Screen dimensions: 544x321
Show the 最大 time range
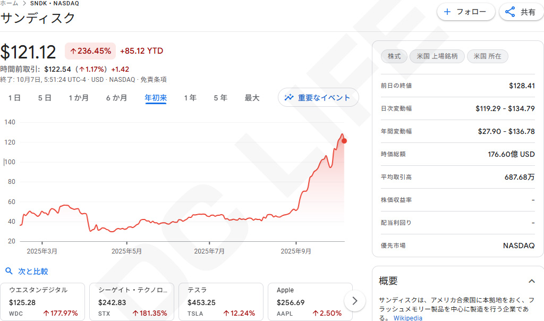click(252, 98)
